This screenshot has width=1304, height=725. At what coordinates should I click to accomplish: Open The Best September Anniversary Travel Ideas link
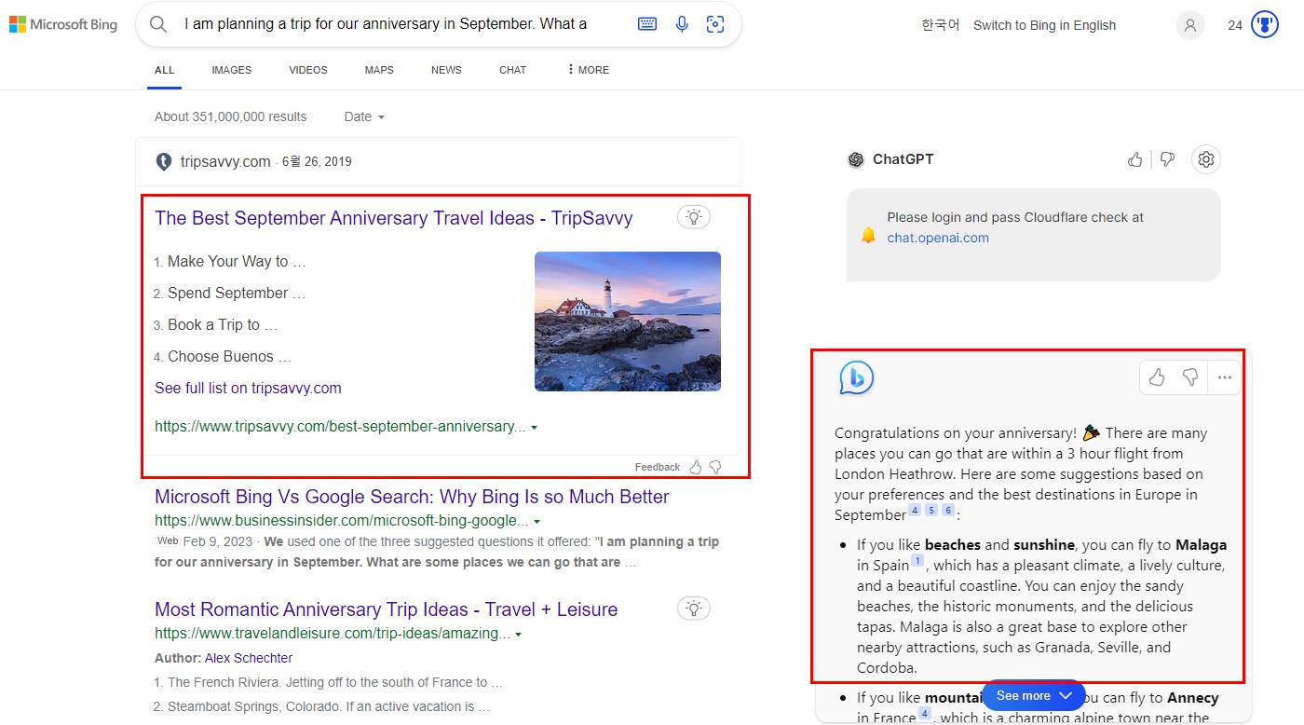(394, 218)
